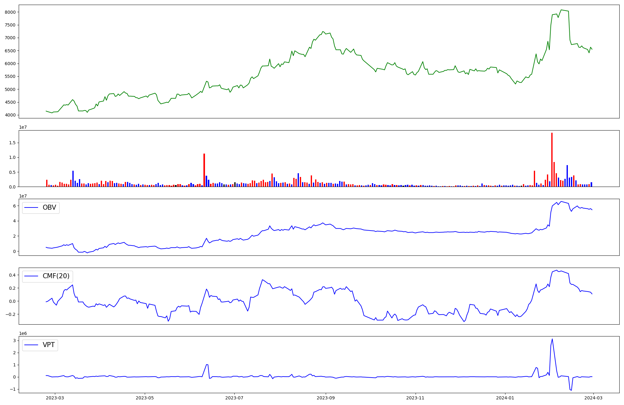Click the 2024-01 x-axis date label
The image size is (624, 405).
tap(505, 398)
